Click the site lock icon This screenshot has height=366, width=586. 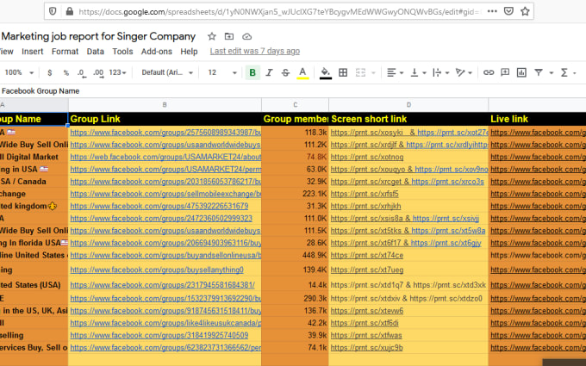[x=70, y=11]
